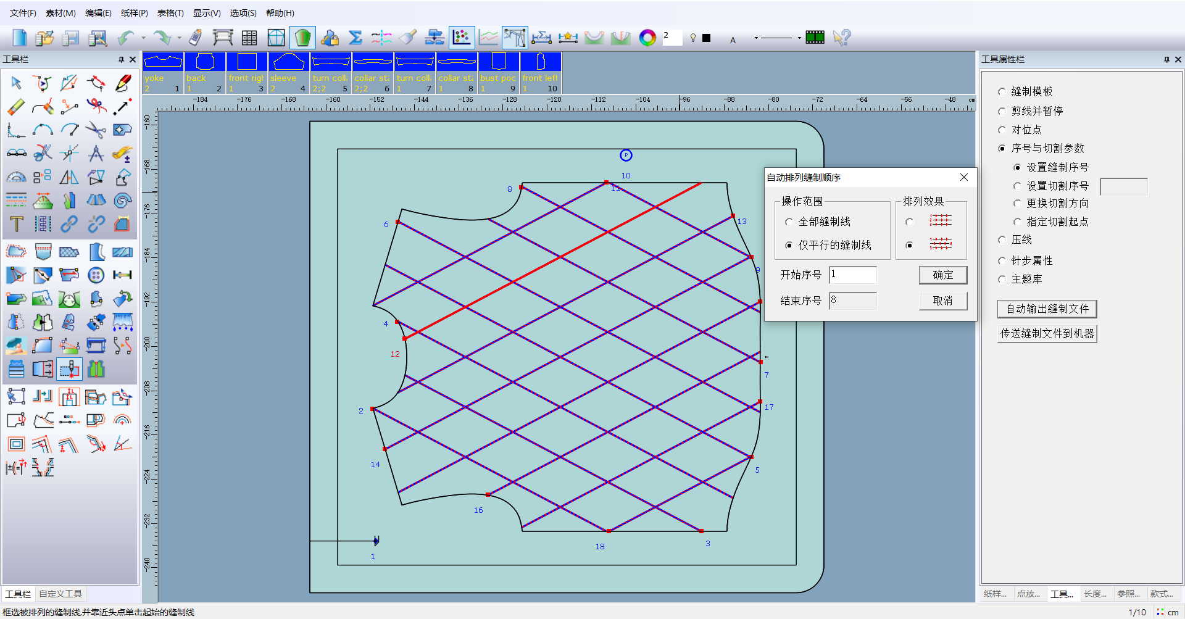The image size is (1185, 619).
Task: Open the 选项(S) menu
Action: click(x=243, y=13)
